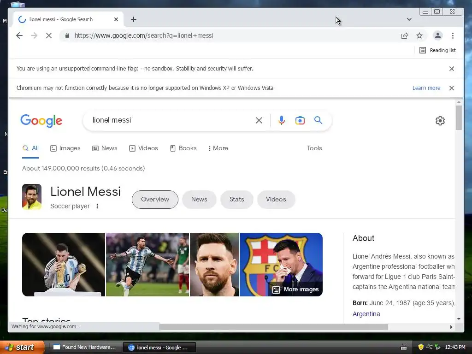
Task: Click the address bar URL
Action: (x=144, y=35)
